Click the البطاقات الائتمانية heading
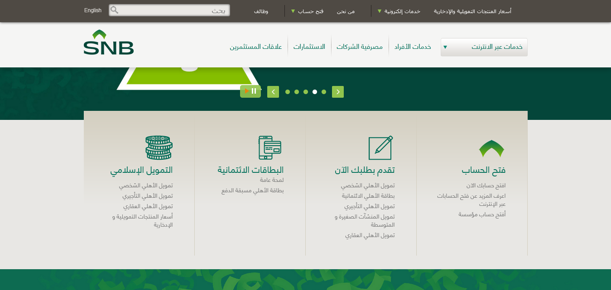This screenshot has height=290, width=611. click(x=250, y=170)
